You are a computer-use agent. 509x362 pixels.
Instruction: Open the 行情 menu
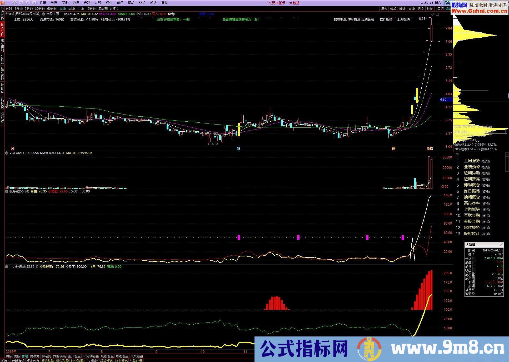tap(43, 3)
